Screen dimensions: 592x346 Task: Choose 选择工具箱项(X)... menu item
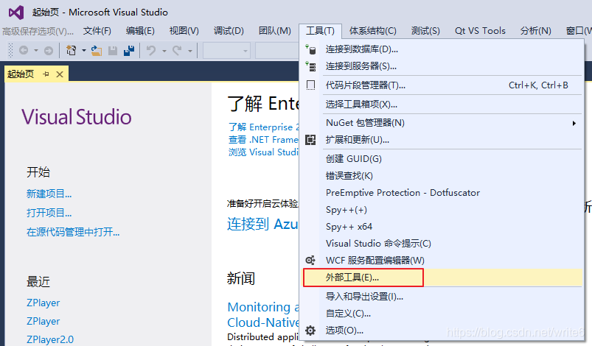(442, 105)
